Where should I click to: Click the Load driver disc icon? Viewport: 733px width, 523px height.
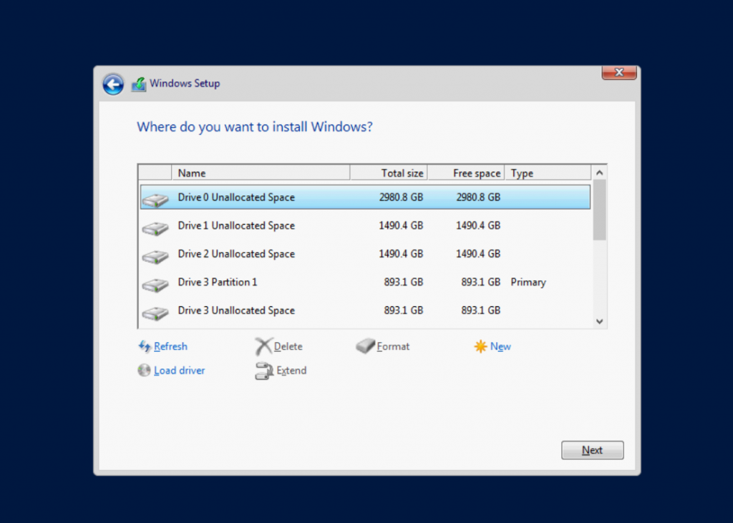pos(144,370)
